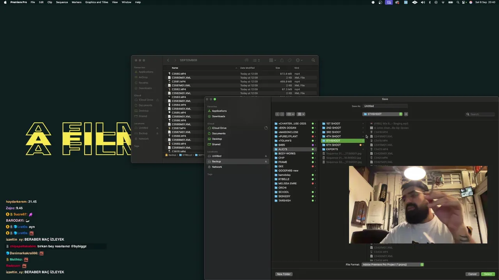
Task: Open Applications in Save dialog sidebar
Action: tap(219, 111)
